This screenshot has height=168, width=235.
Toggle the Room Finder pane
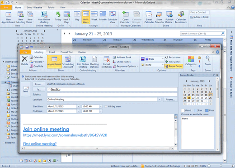coord(174,66)
